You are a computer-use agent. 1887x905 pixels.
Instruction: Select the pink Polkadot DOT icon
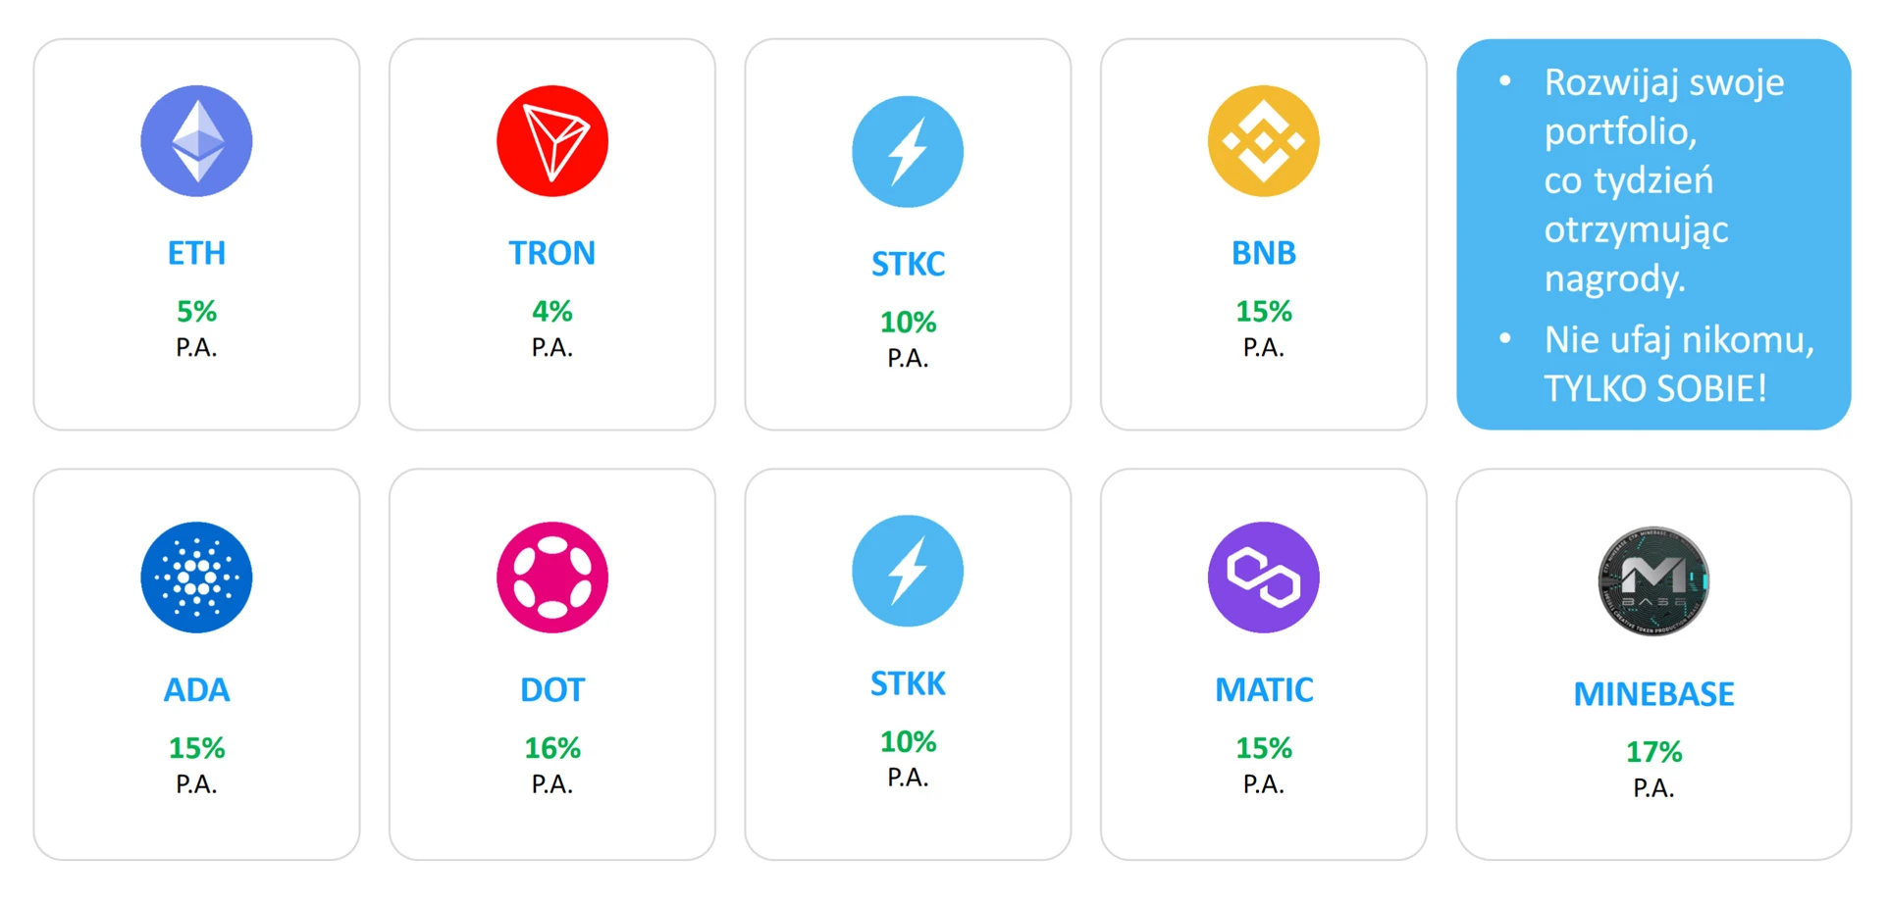552,578
